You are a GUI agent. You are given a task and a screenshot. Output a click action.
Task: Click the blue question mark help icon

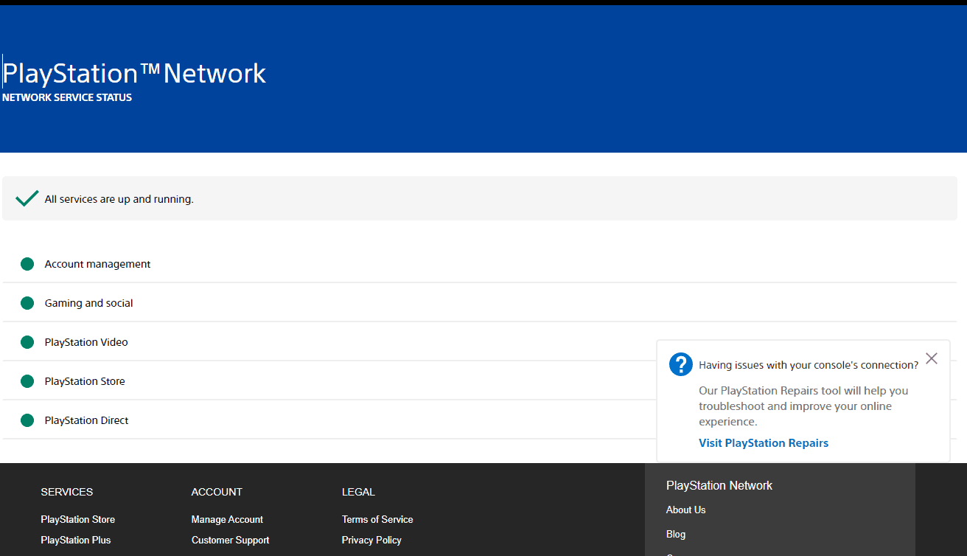pos(680,364)
